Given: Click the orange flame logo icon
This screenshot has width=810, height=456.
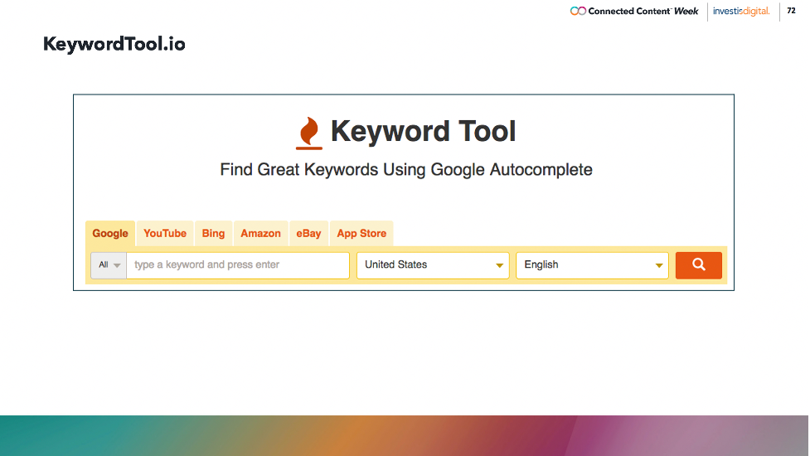Looking at the screenshot, I should click(308, 133).
